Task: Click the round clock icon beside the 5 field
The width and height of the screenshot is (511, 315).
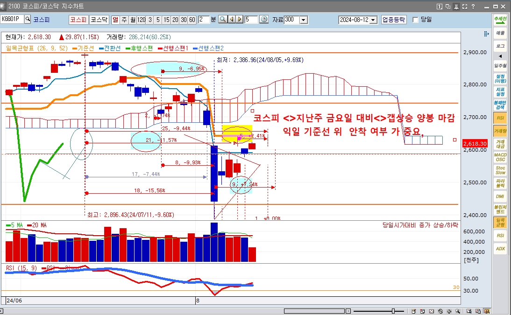Action: 264,20
